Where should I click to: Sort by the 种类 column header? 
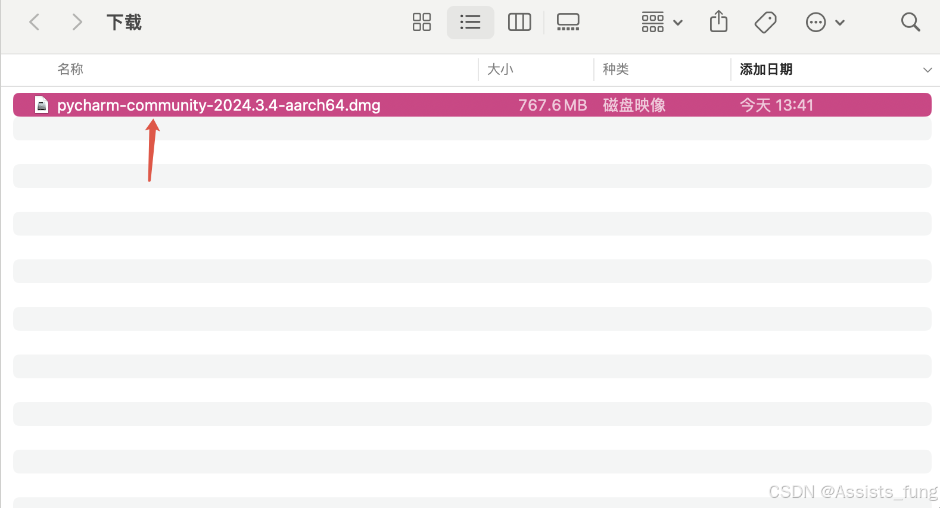pyautogui.click(x=616, y=70)
